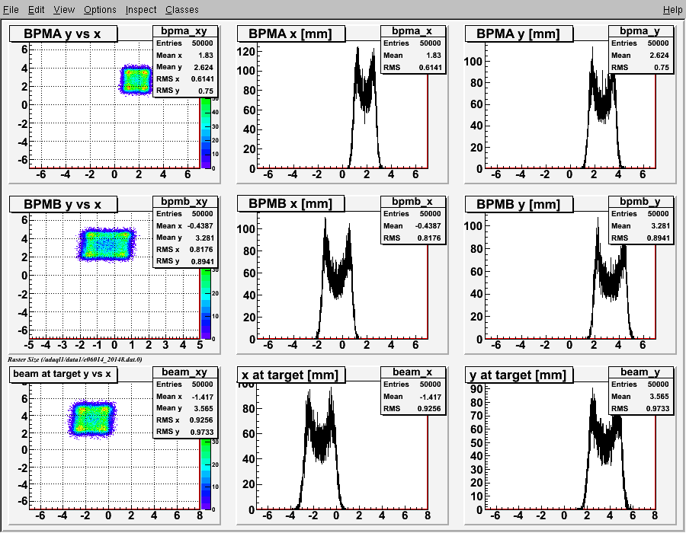Click Entries 50000 in beam_y box
This screenshot has width=686, height=533.
(640, 385)
